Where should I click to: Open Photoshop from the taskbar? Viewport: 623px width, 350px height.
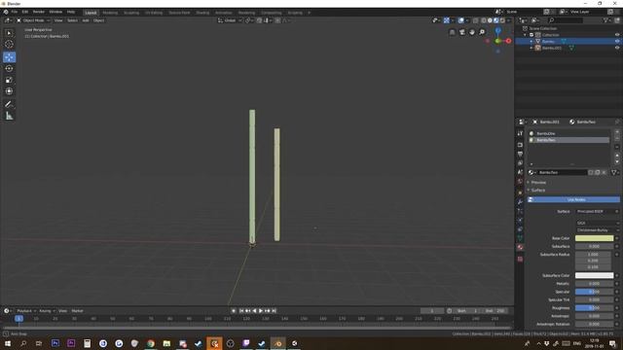click(55, 343)
